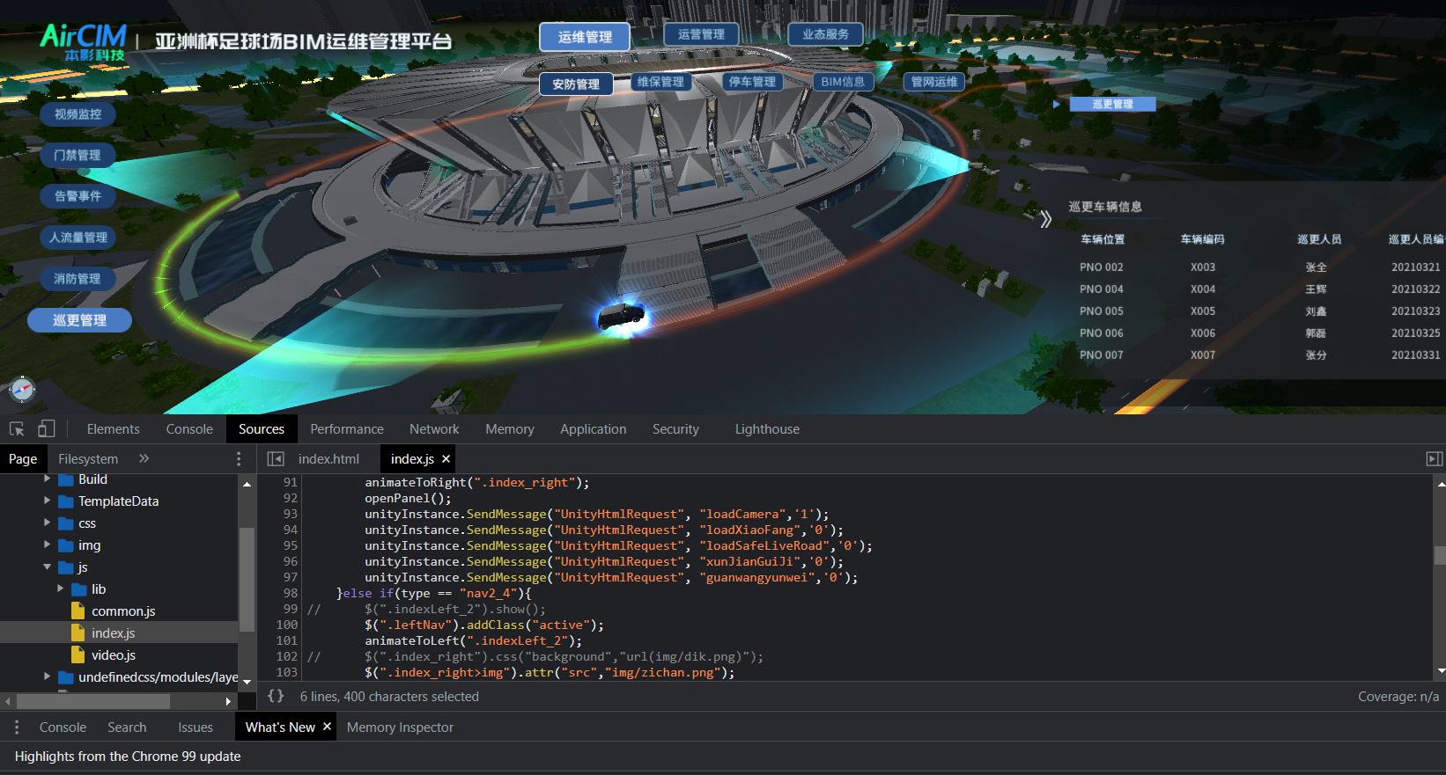Open the Lighthouse tab
The width and height of the screenshot is (1446, 775).
click(768, 429)
